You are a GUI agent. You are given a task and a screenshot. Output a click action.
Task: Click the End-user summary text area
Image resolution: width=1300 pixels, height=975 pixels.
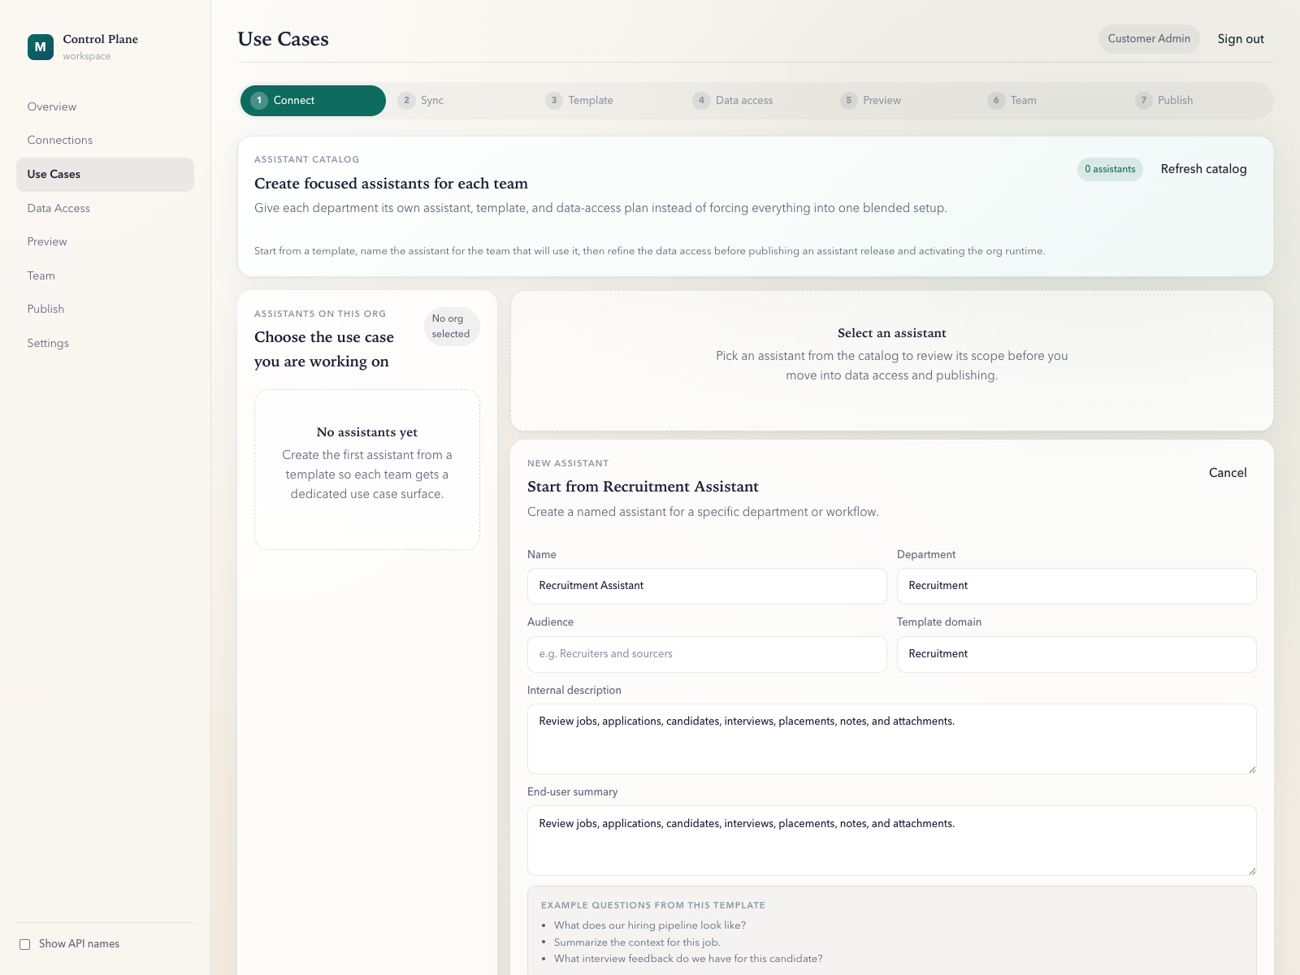point(891,841)
